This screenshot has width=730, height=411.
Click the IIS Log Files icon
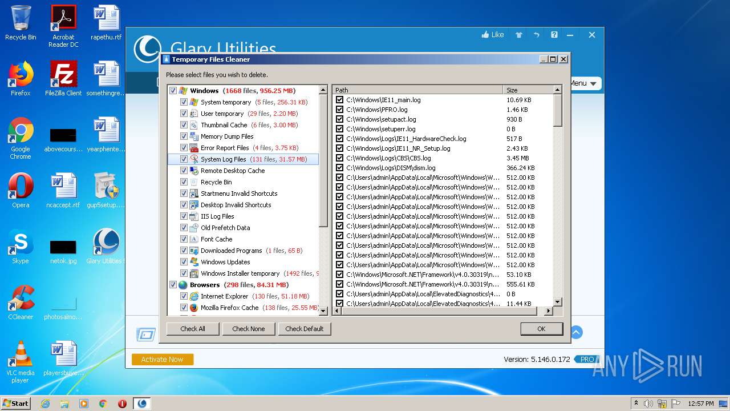[x=194, y=216]
